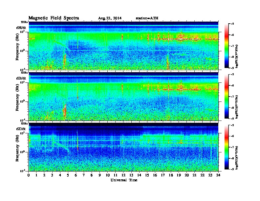
Task: Click the '17' hour tick label
Action: tap(163, 175)
